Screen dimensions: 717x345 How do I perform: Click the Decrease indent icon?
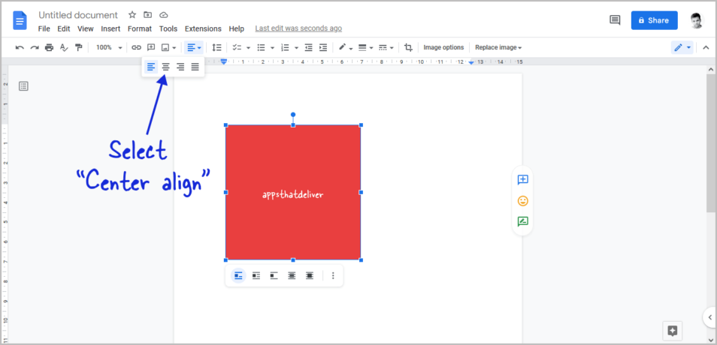309,47
